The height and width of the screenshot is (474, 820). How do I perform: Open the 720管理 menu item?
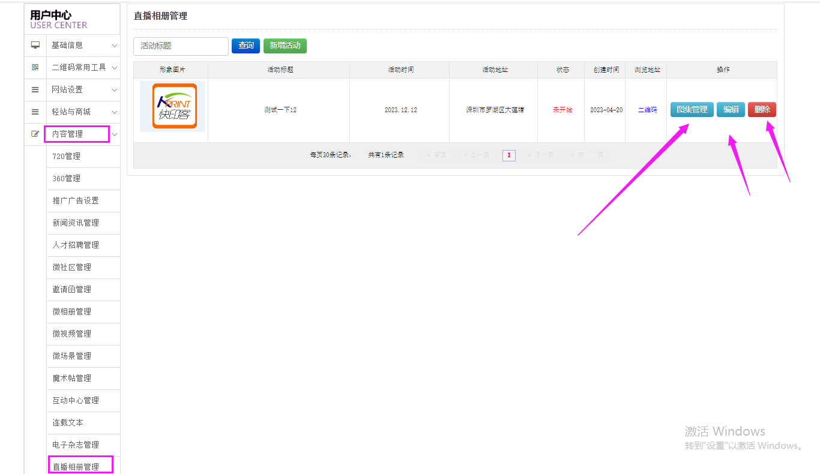(x=67, y=156)
